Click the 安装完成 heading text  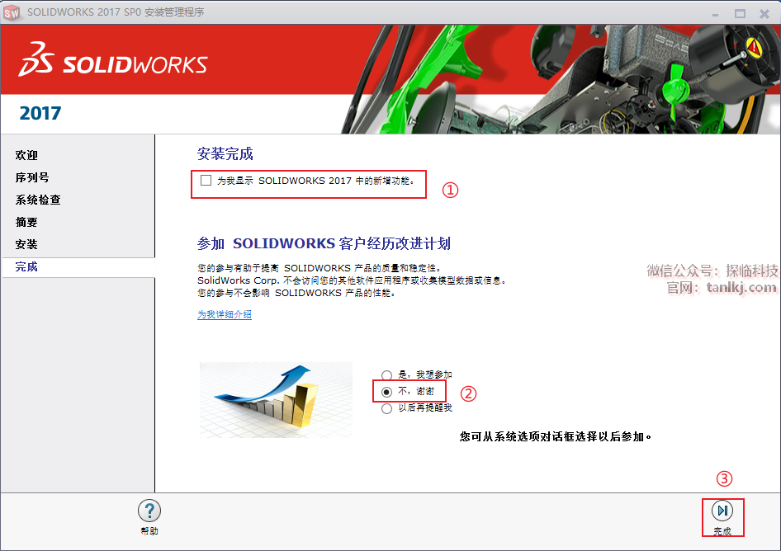pyautogui.click(x=225, y=153)
